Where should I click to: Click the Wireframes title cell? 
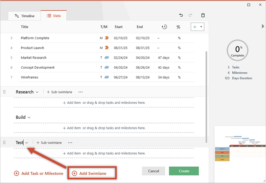point(30,77)
